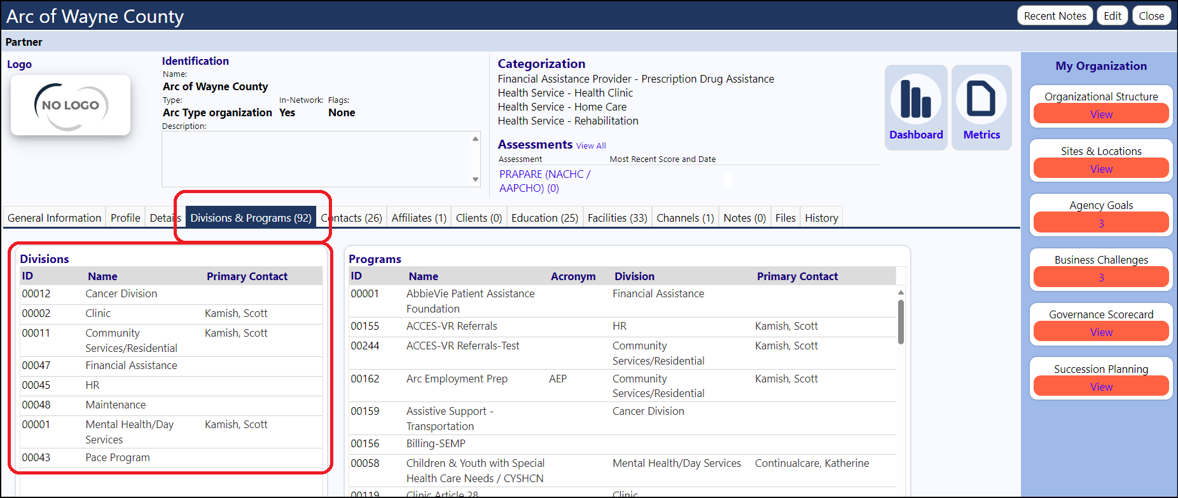Select Pace Program division row
Image resolution: width=1178 pixels, height=498 pixels.
point(171,458)
